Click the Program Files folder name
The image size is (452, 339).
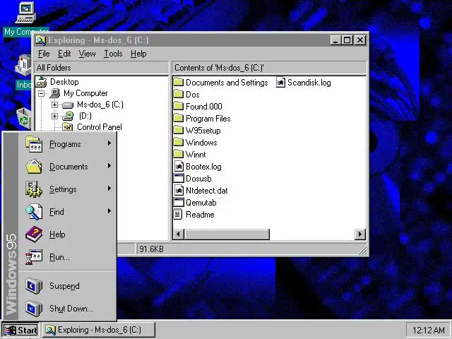pos(208,119)
